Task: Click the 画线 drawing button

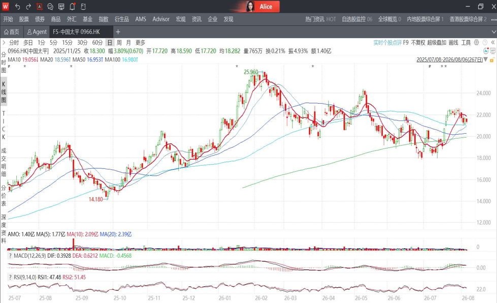Action: tap(453, 43)
